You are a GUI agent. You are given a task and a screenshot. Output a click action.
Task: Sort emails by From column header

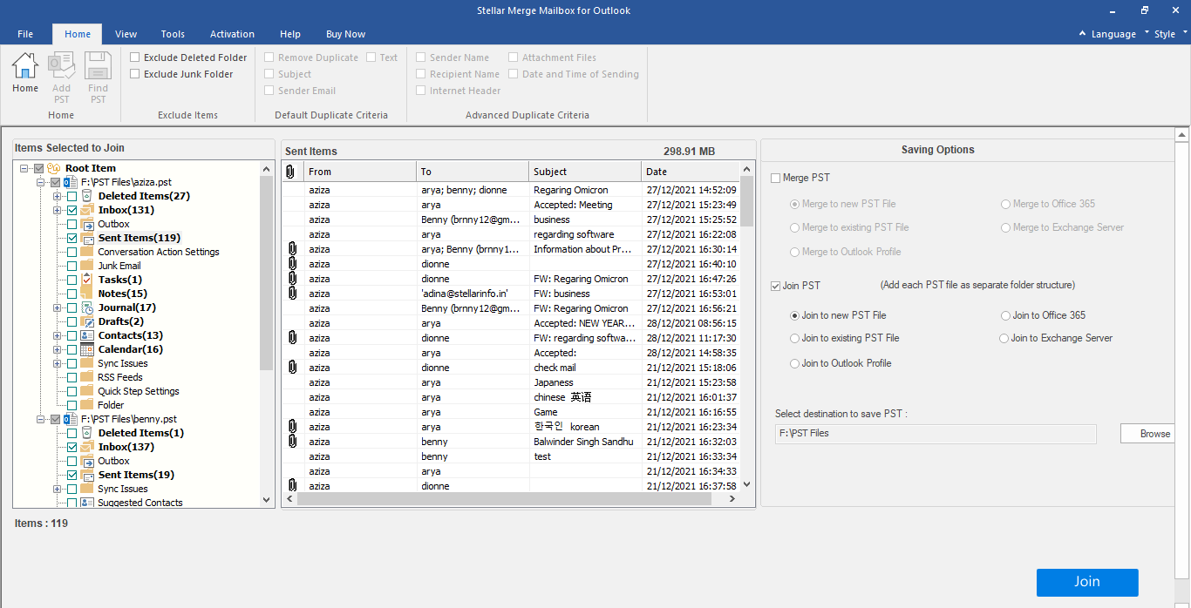[359, 172]
